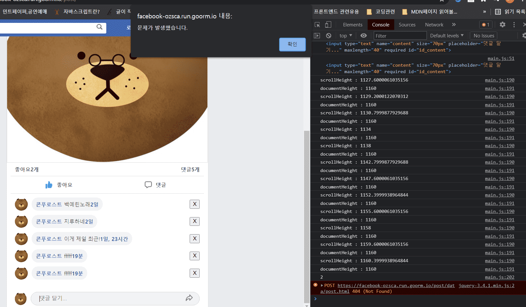Click the bear post image

107,99
